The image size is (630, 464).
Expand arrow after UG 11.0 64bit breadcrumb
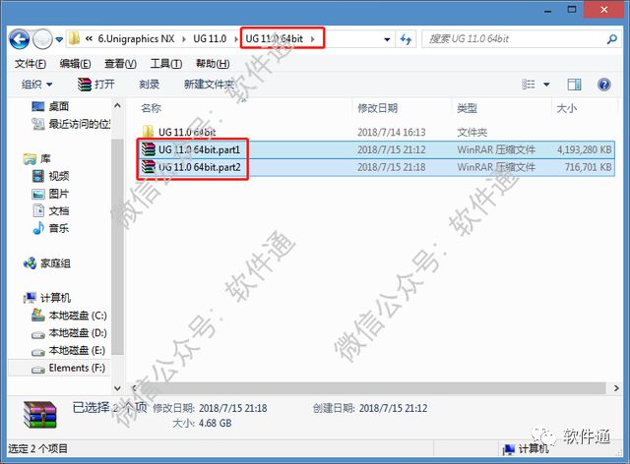(313, 39)
